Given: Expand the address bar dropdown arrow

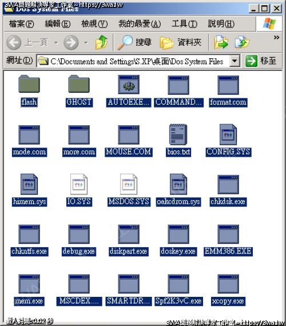Looking at the screenshot, I should [235, 61].
